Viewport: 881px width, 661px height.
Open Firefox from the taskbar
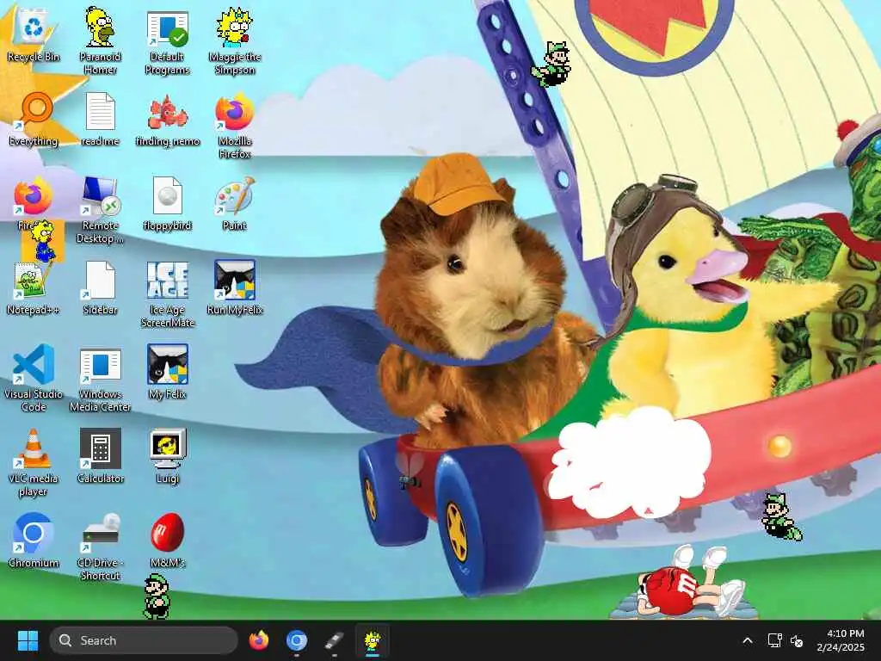(258, 640)
